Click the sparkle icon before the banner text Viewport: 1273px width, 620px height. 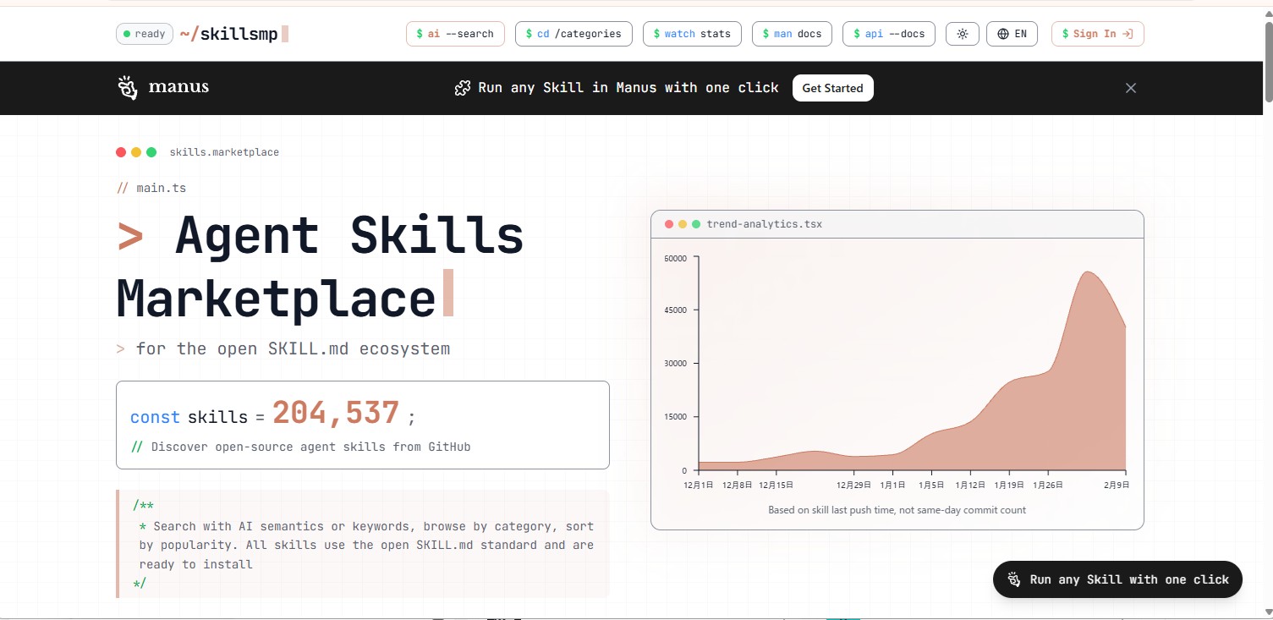click(x=462, y=88)
